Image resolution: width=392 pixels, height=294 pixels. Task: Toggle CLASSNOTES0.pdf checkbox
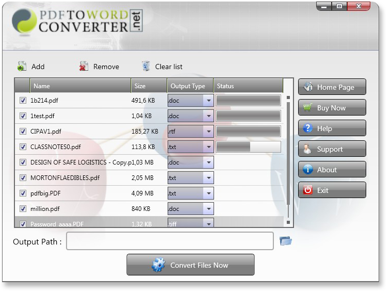pyautogui.click(x=23, y=147)
